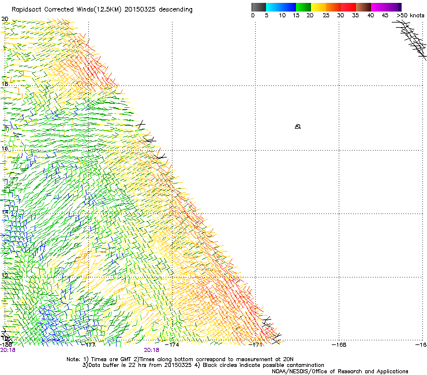Click the latitude label "16" on the left axis
The image size is (427, 375).
click(5, 148)
